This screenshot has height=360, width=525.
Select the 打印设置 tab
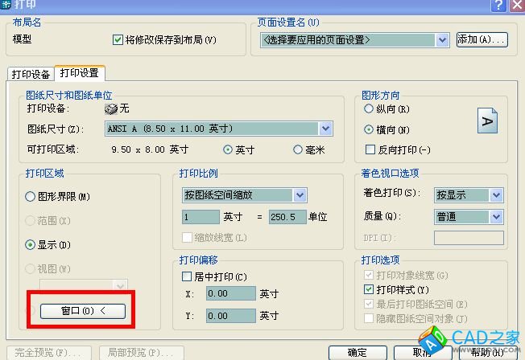click(x=80, y=73)
